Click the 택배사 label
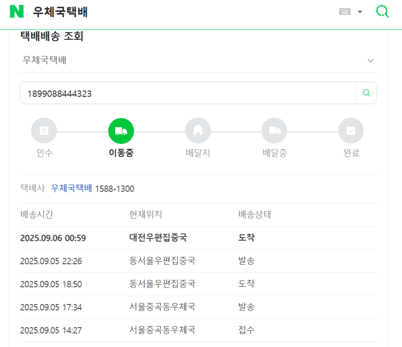The image size is (402, 347). pos(33,188)
